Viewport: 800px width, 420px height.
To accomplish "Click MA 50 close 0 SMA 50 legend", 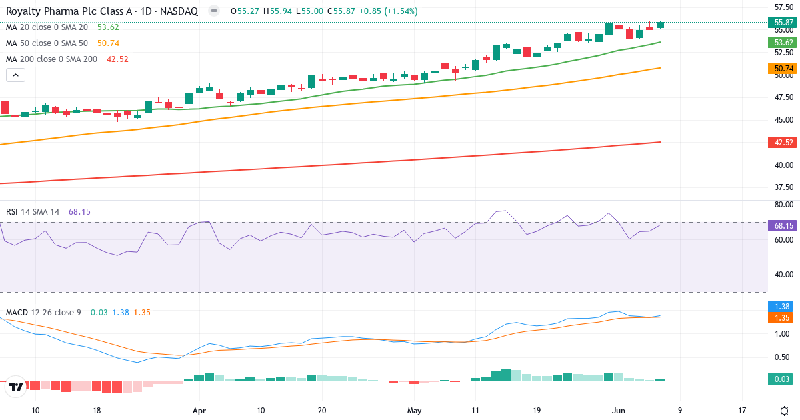I will point(47,43).
